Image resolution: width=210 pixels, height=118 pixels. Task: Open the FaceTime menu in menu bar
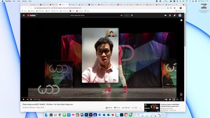8,1
